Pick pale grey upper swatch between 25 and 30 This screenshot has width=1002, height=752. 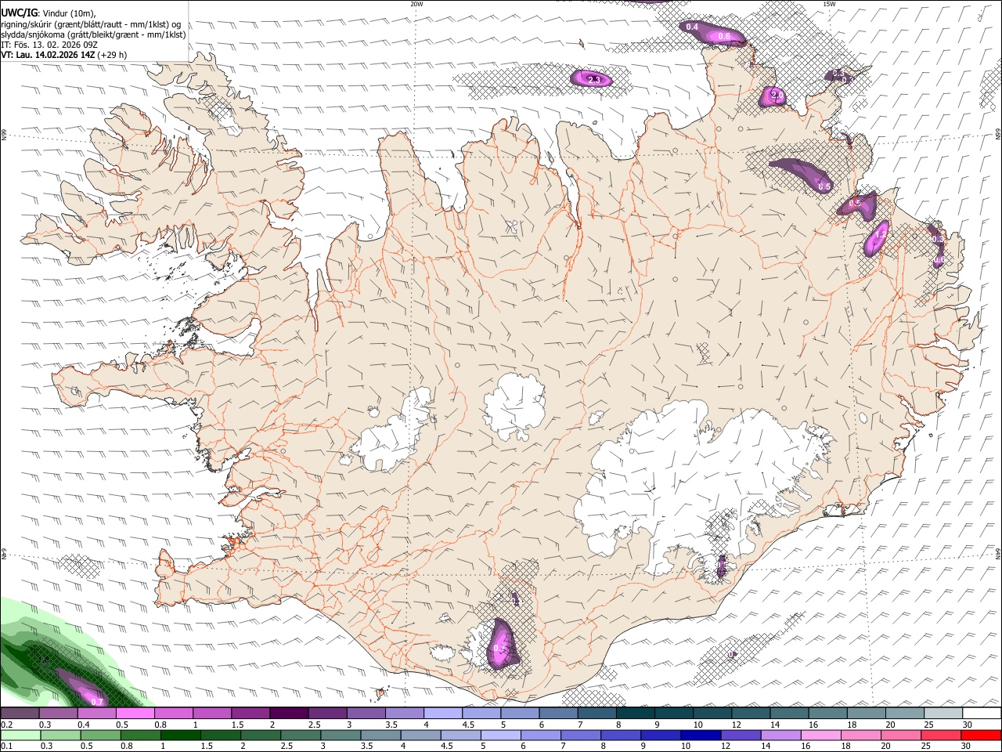(x=944, y=713)
